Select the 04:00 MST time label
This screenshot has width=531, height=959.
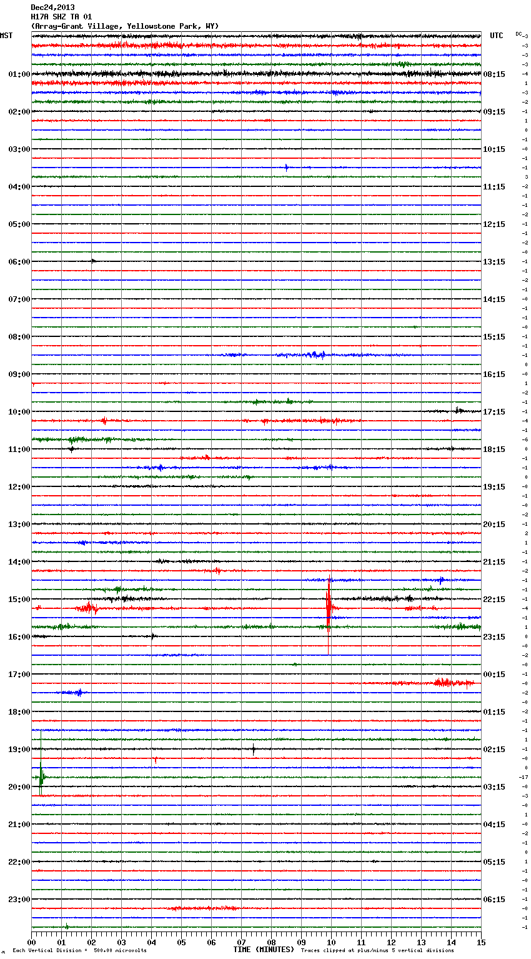tap(19, 187)
